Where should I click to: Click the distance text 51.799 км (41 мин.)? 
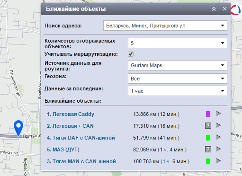[x=156, y=138]
